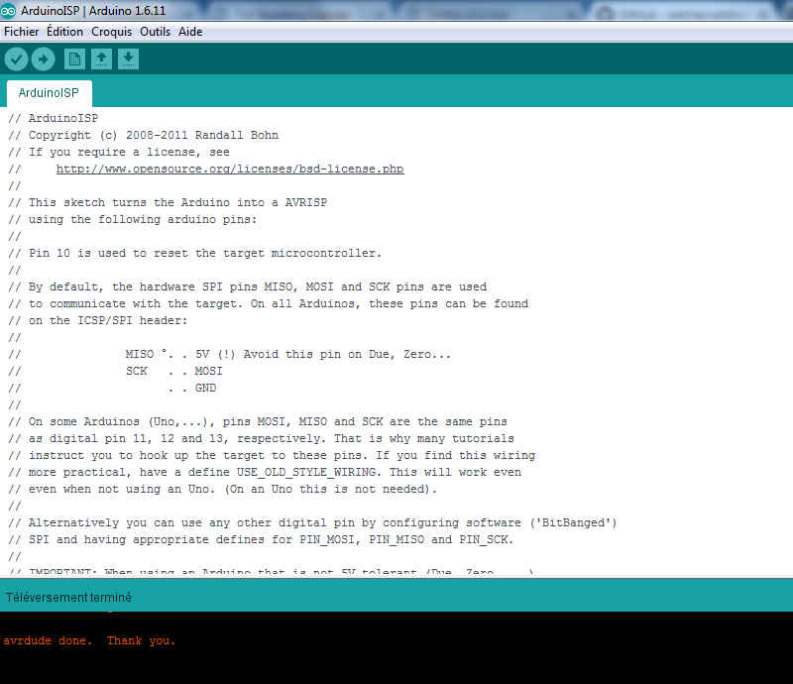The width and height of the screenshot is (793, 684).
Task: Create a new sketch with New icon
Action: click(x=74, y=58)
